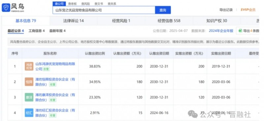Select the 查文书 search tab
This screenshot has height=121, width=264.
pyautogui.click(x=99, y=4)
